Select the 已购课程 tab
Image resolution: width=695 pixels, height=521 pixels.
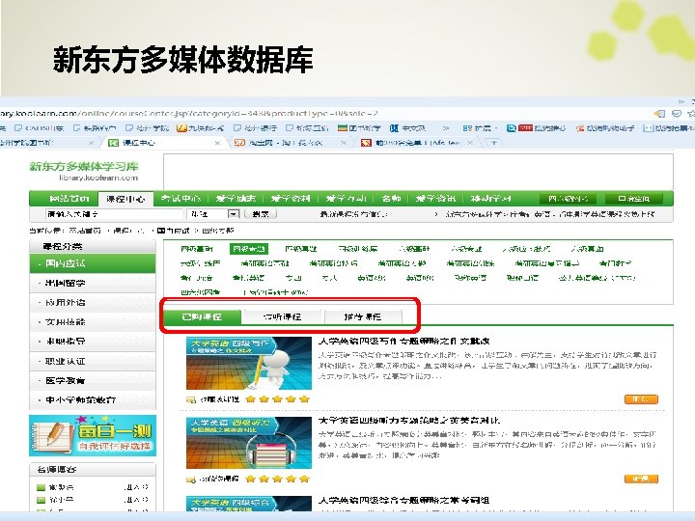click(202, 316)
